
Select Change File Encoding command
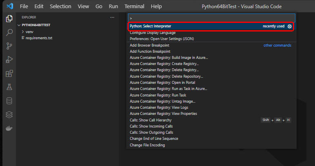(x=212, y=145)
